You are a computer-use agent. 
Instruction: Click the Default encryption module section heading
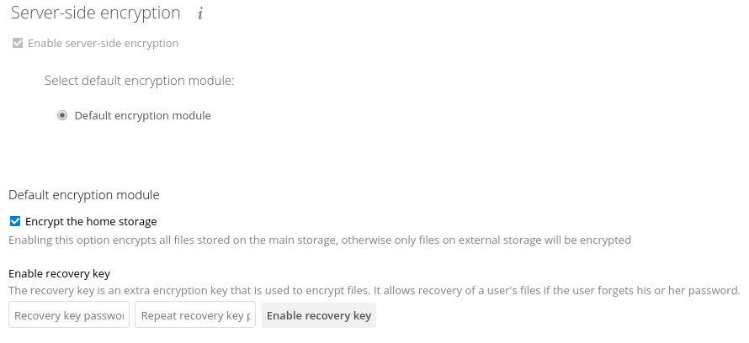[84, 195]
